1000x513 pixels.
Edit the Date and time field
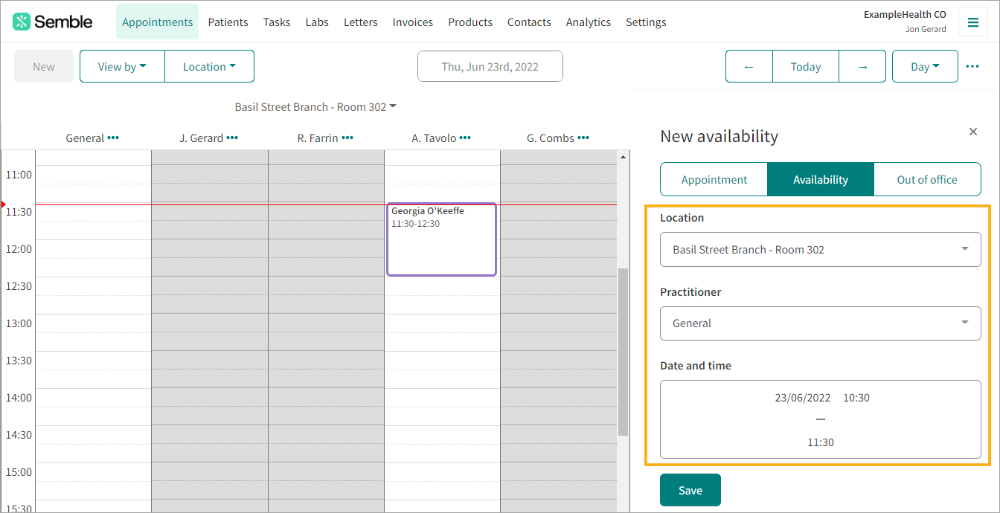click(821, 419)
